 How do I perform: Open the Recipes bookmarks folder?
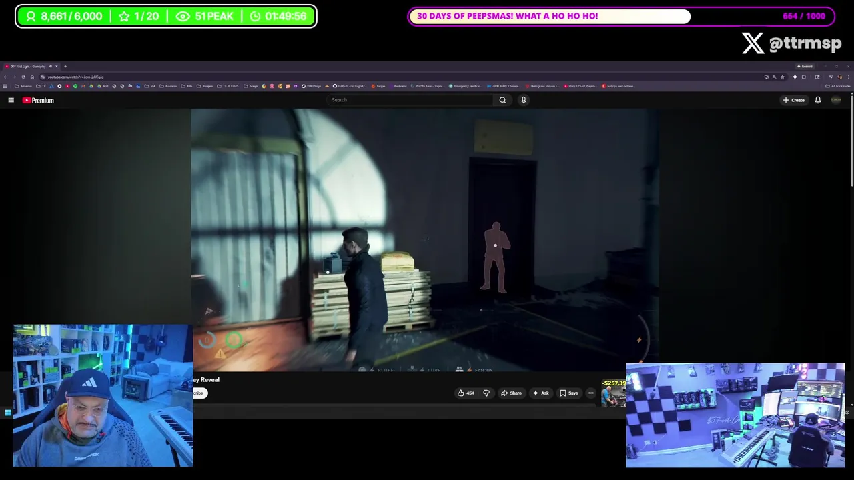(x=205, y=86)
